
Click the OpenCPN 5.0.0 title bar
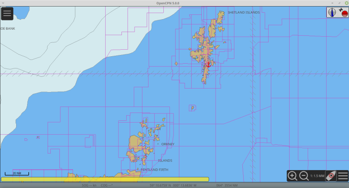click(174, 3)
